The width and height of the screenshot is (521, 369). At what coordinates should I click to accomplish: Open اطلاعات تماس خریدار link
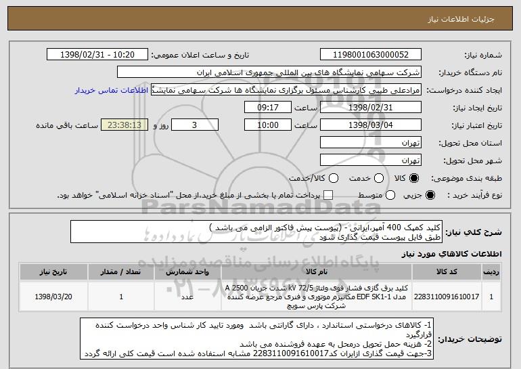tap(112, 90)
